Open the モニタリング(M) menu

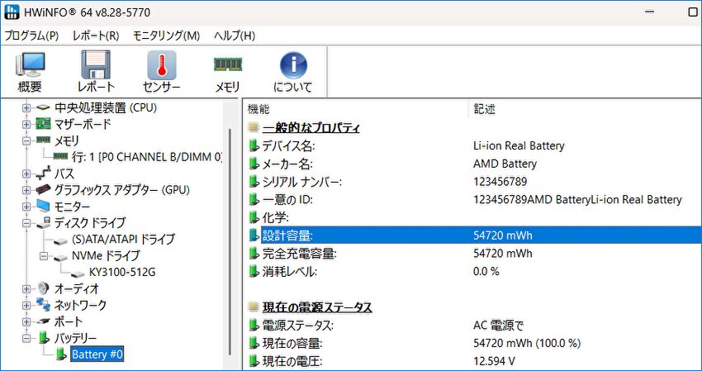pos(166,36)
